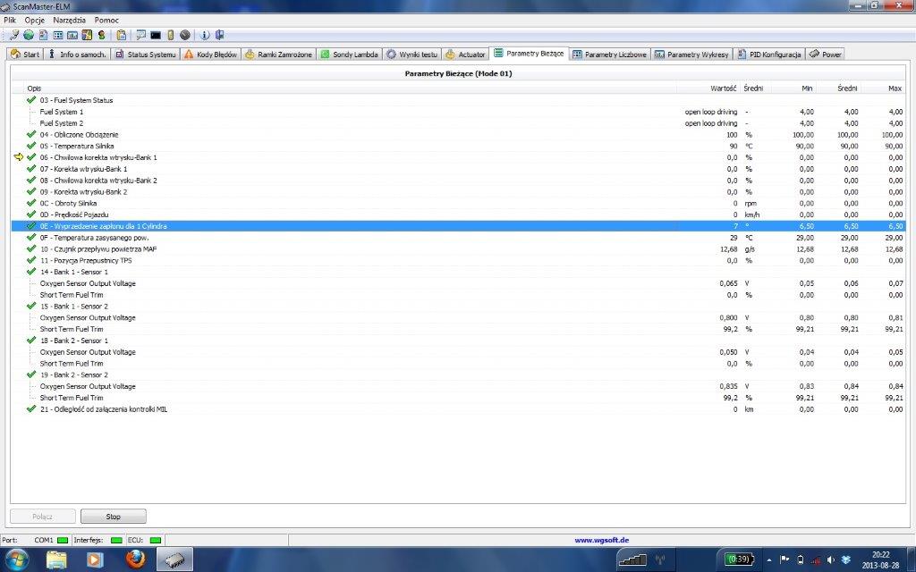Select the 14 - Bank 1 - Sensor 1 row
This screenshot has width=916, height=572.
tap(73, 272)
